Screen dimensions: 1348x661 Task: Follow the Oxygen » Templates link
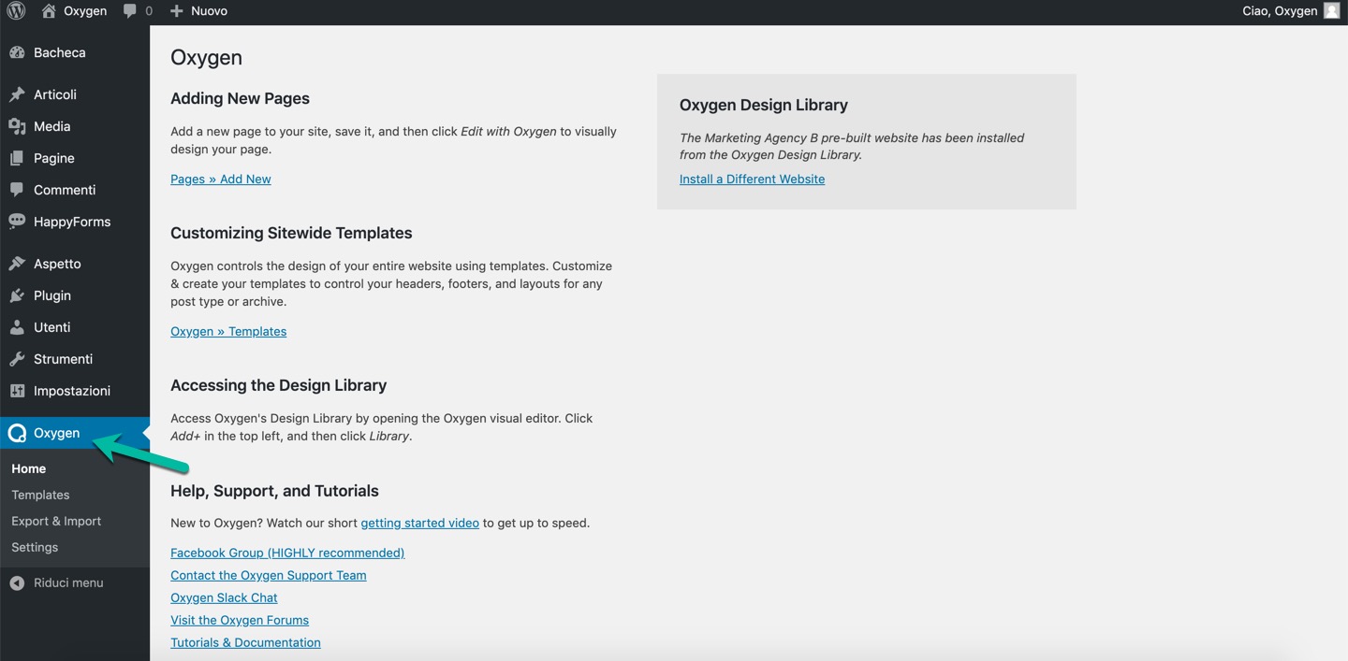click(x=228, y=331)
